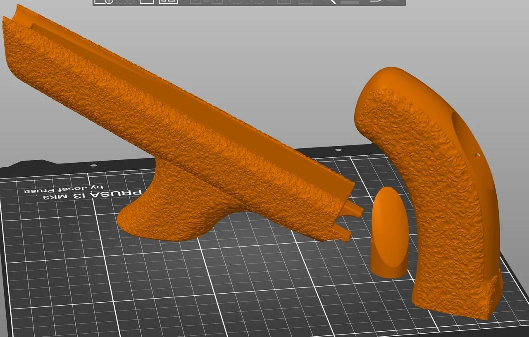This screenshot has width=529, height=337.
Task: Click the Add instance toolbar icon
Action: click(236, 1)
